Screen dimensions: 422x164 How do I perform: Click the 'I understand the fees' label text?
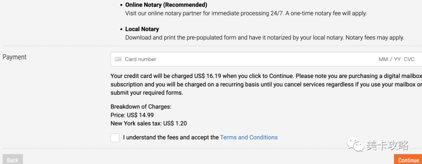[171, 138]
